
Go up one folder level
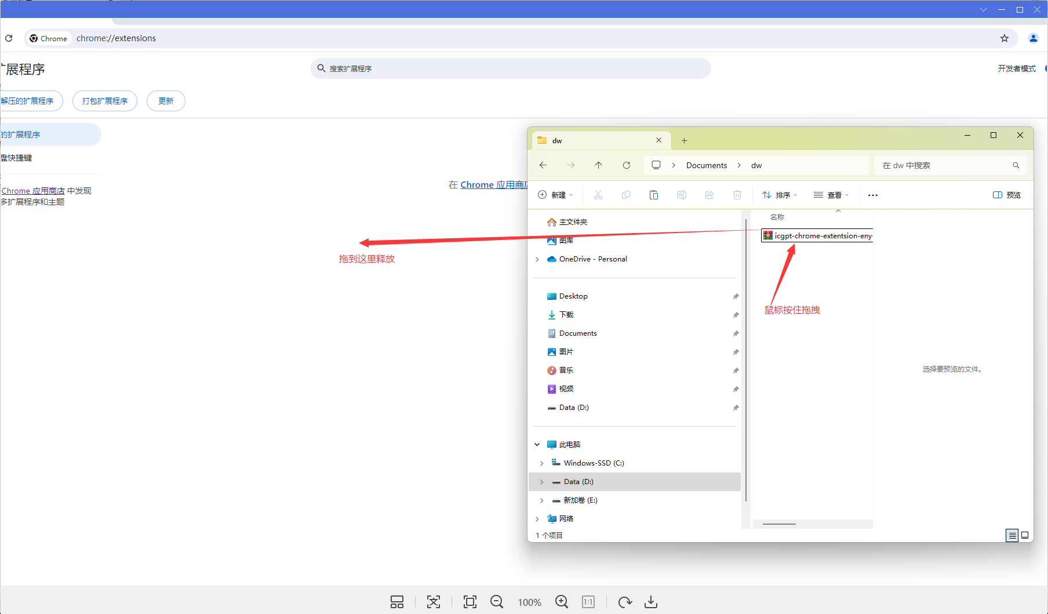coord(599,165)
